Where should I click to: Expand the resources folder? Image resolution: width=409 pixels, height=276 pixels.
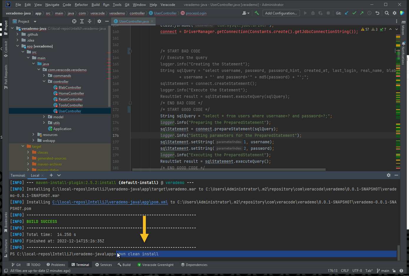pos(33,134)
